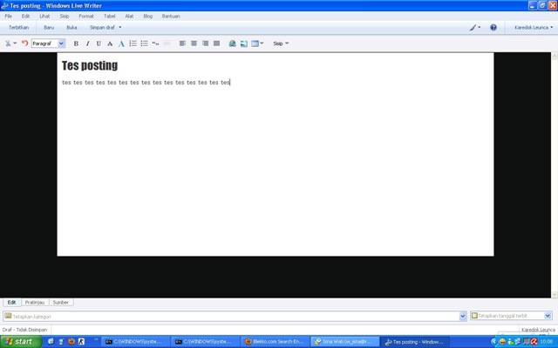
Task: Expand the Simpan draf dropdown arrow
Action: [x=120, y=27]
